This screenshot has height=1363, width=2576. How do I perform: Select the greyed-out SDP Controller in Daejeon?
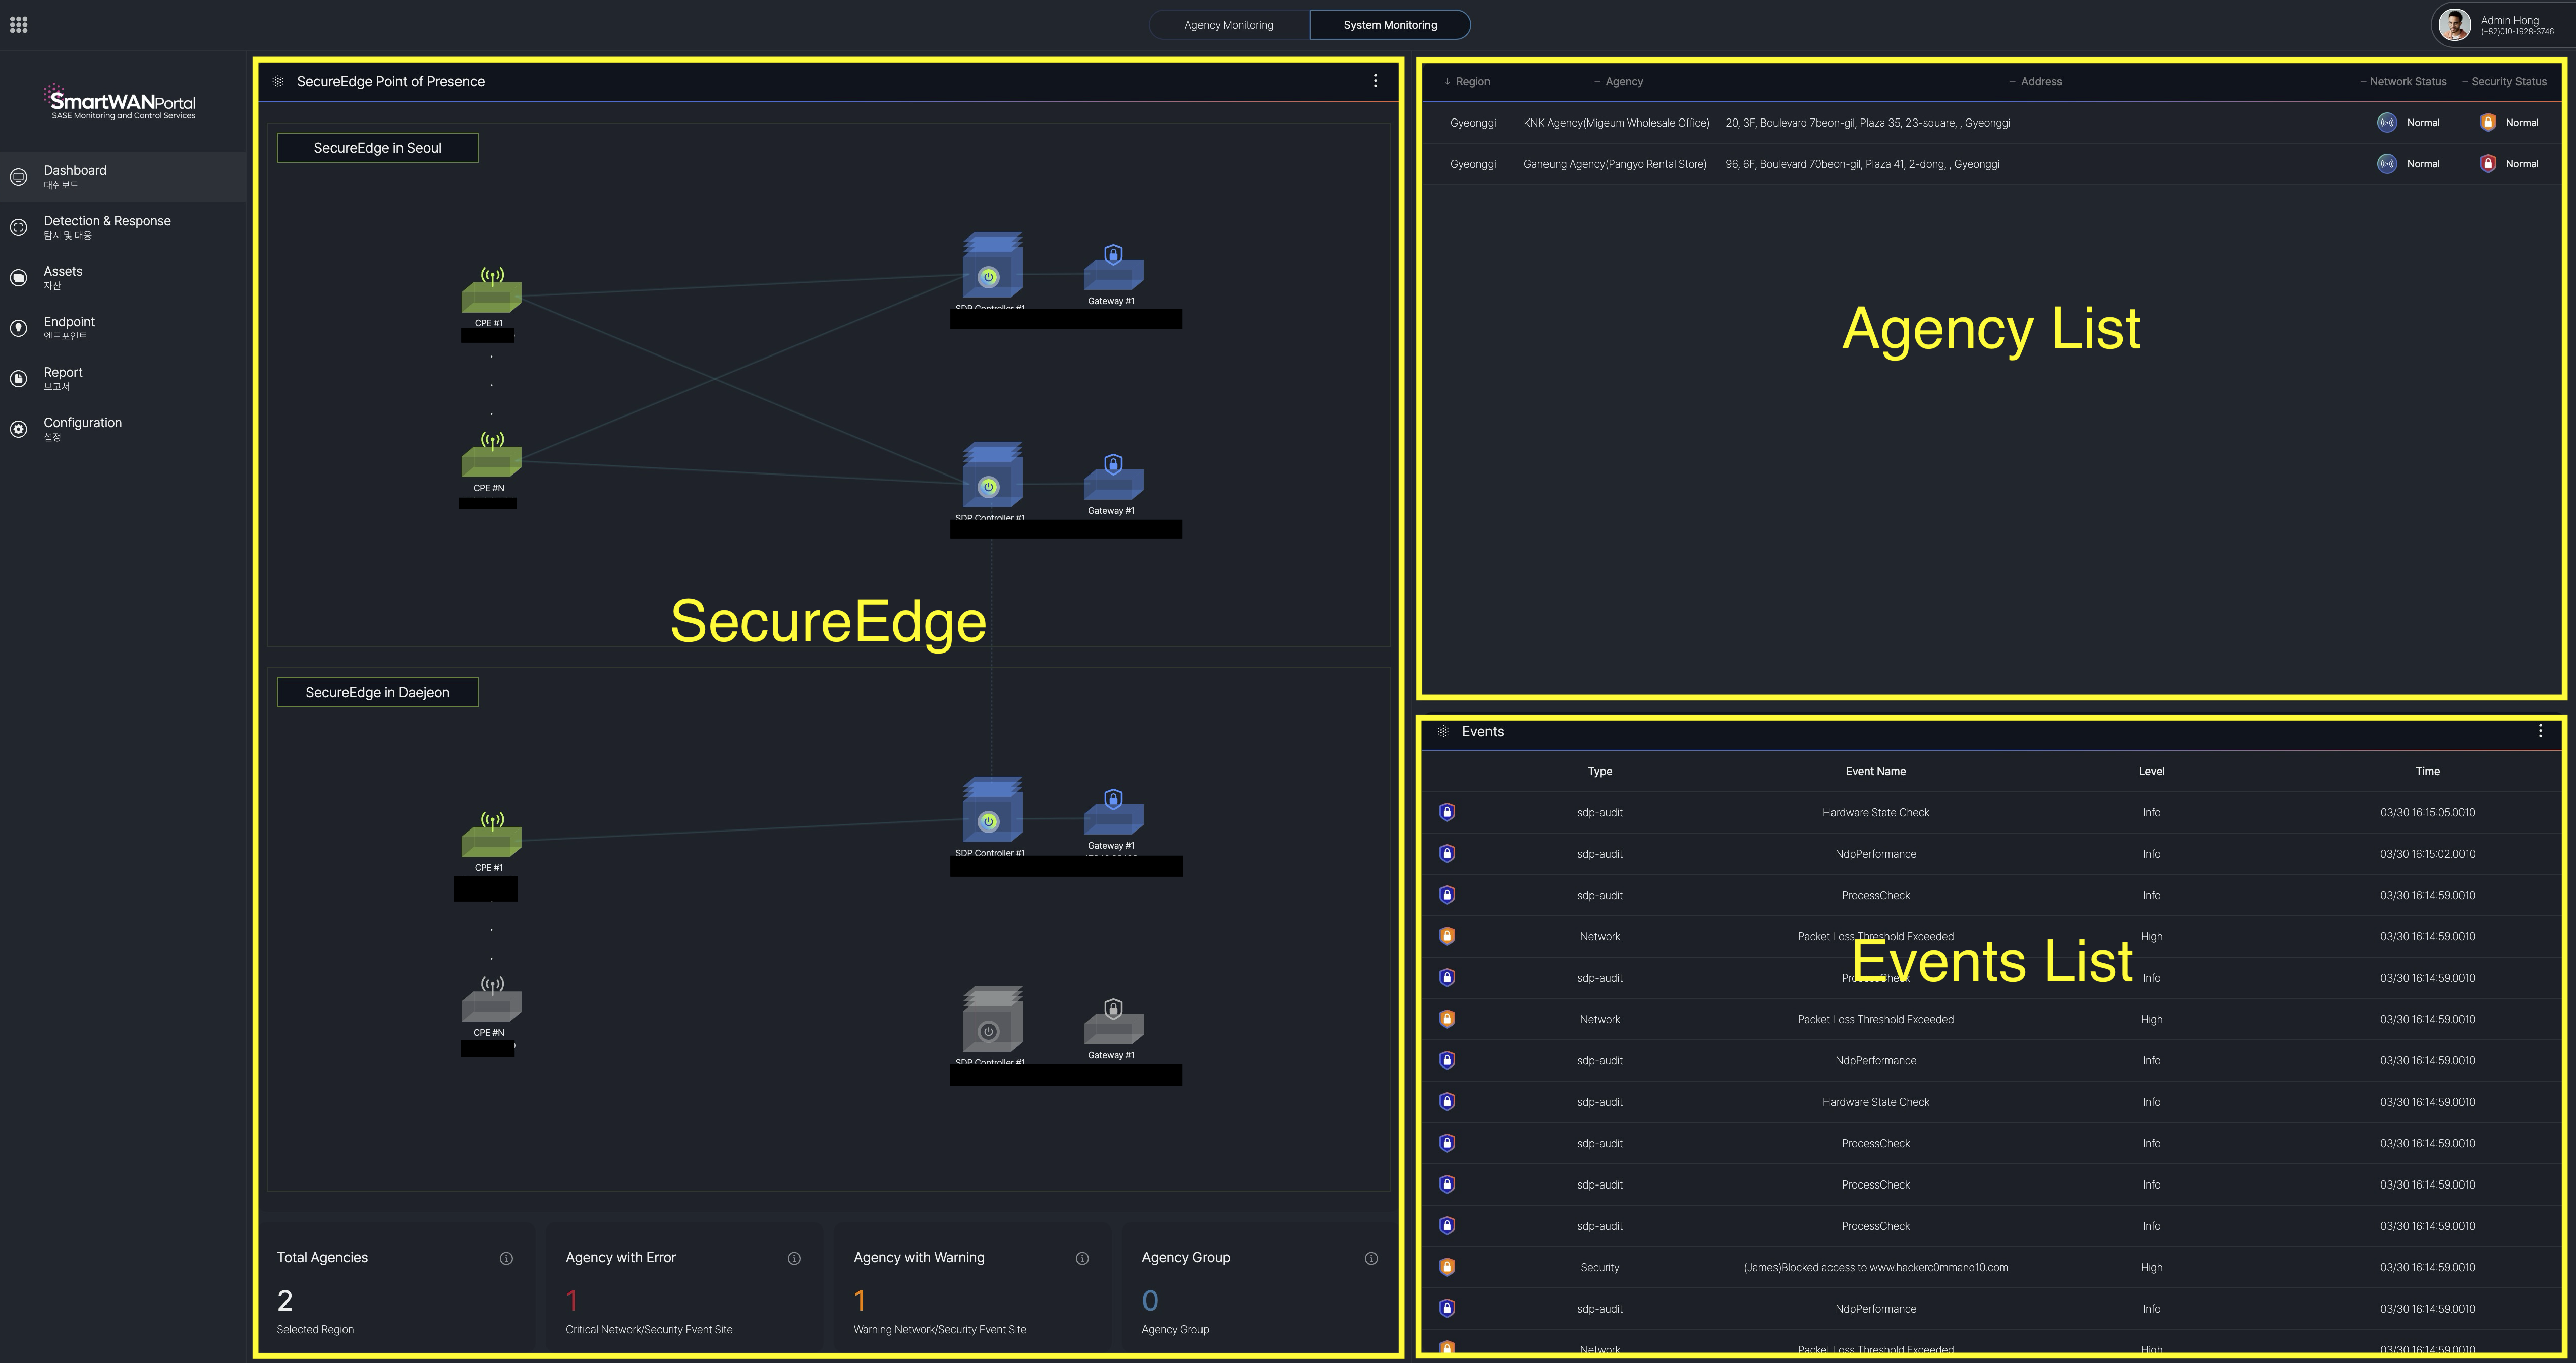(x=991, y=1021)
